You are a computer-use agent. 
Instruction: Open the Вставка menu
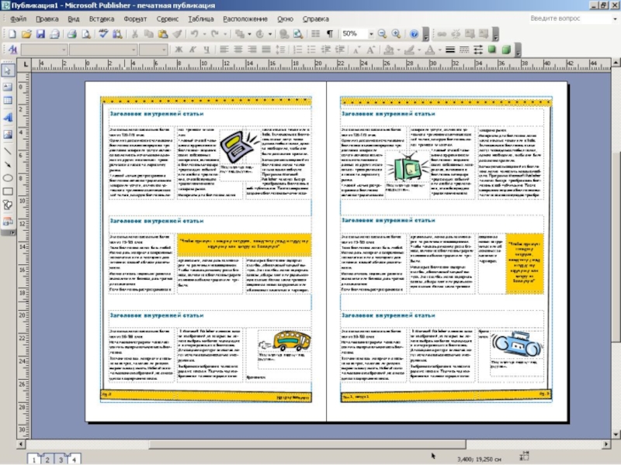(102, 19)
